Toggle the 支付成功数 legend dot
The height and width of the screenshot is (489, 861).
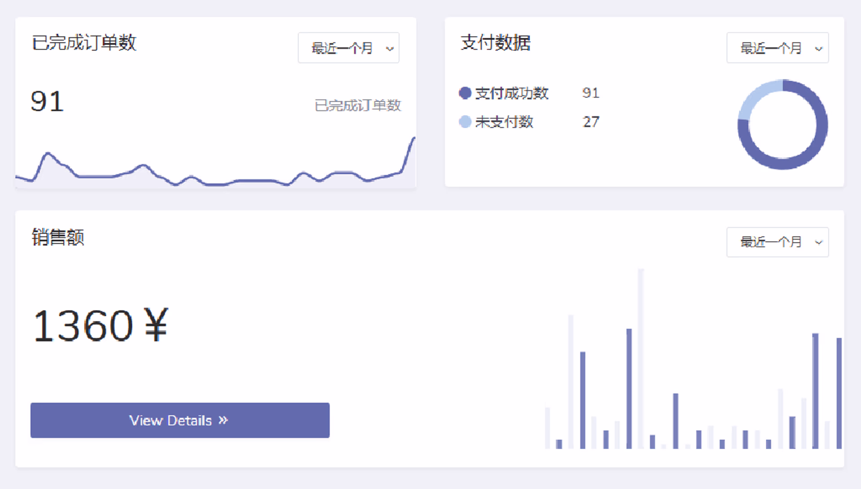[x=465, y=93]
